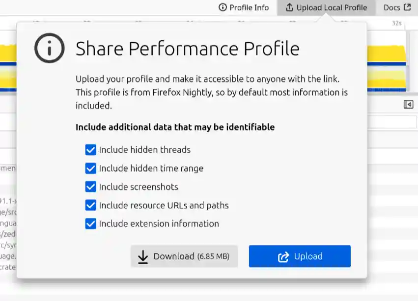Click the large info icon in the share dialog

[49, 49]
